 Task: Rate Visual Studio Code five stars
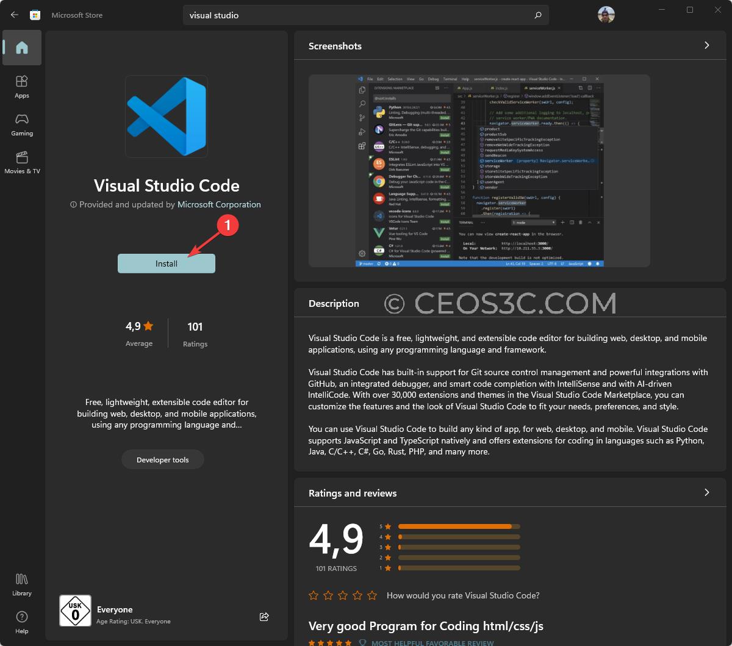[372, 595]
